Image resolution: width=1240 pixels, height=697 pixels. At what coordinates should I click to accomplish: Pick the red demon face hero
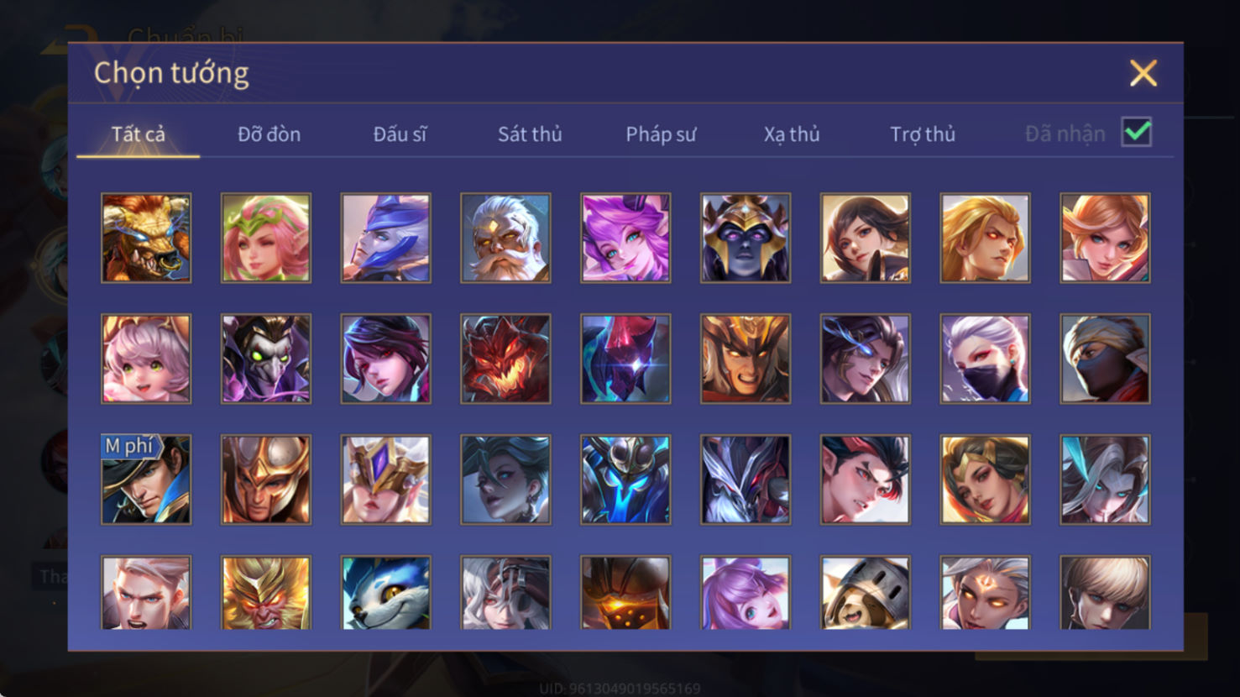[x=505, y=359]
